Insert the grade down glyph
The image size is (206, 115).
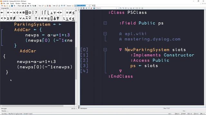[58, 19]
